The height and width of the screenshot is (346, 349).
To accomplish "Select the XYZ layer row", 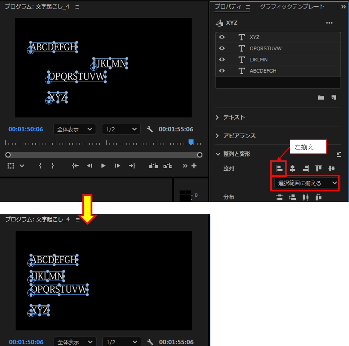I will pyautogui.click(x=278, y=37).
